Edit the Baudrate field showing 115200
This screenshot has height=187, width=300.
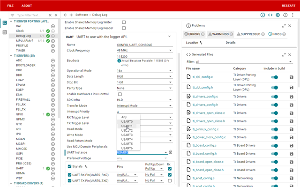pos(145,56)
